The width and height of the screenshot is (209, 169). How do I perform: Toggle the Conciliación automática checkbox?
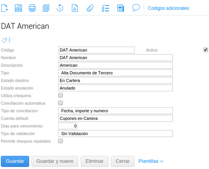pos(61,103)
